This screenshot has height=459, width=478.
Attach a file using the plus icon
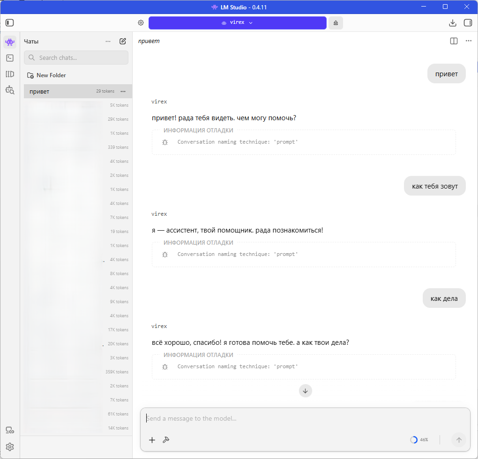[152, 440]
